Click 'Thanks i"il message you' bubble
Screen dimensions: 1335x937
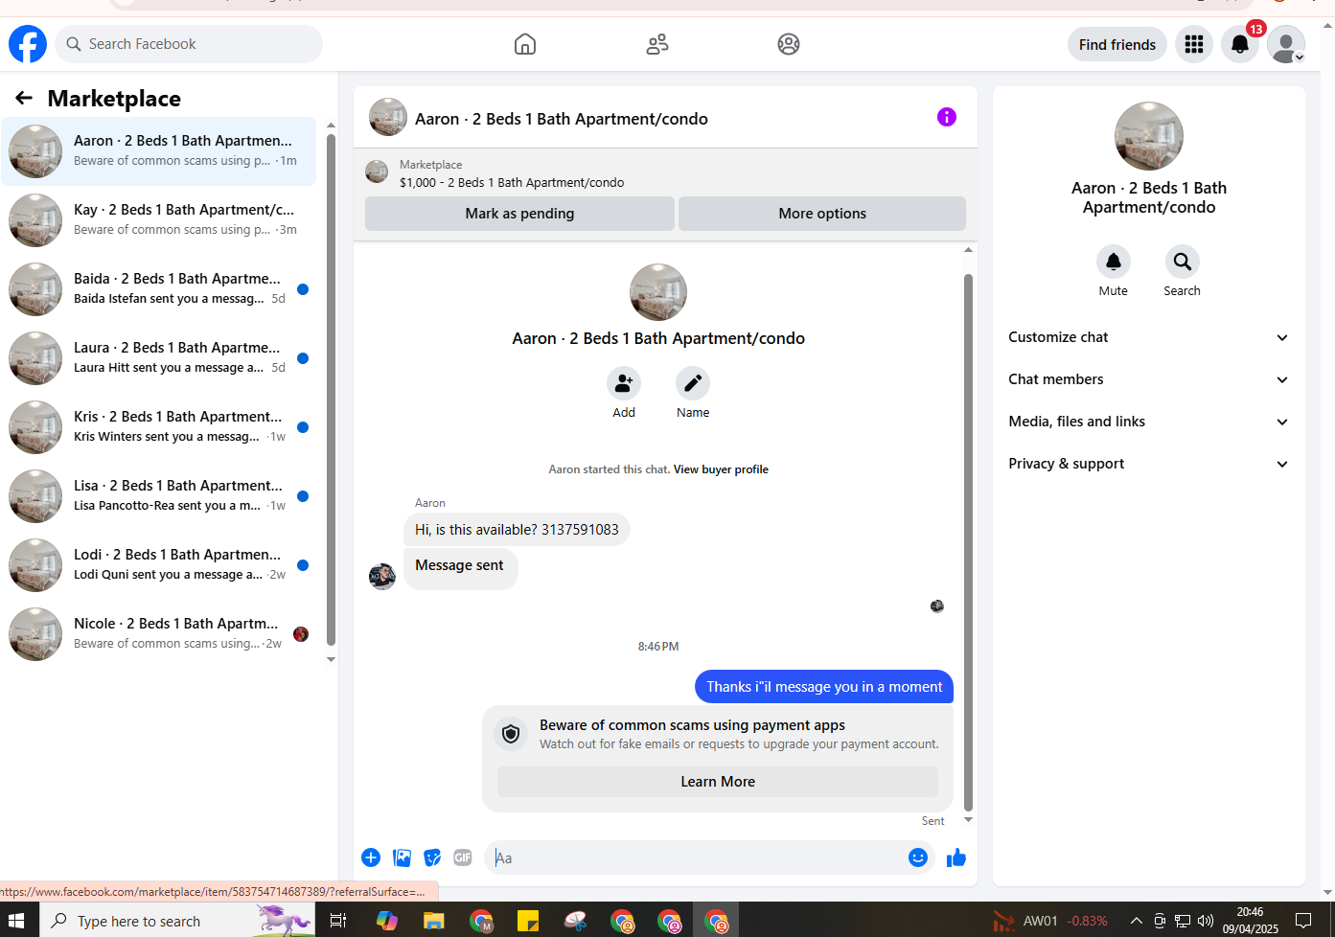[x=824, y=687]
